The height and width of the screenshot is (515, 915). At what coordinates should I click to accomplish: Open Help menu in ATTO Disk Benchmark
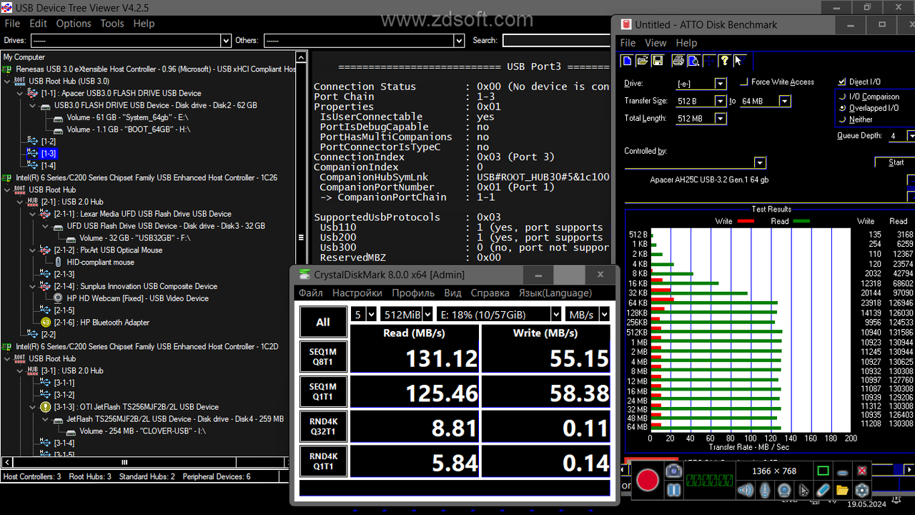click(x=686, y=43)
